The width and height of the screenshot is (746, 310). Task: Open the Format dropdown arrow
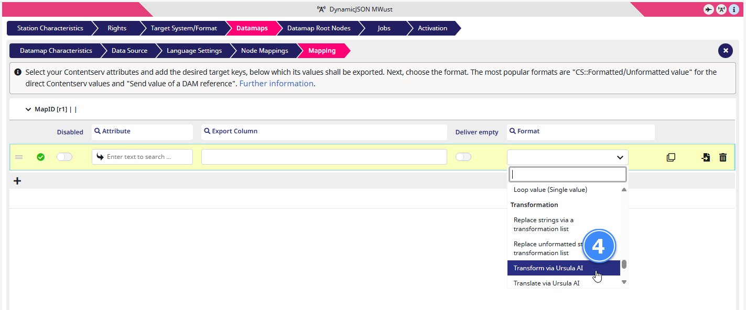[620, 157]
